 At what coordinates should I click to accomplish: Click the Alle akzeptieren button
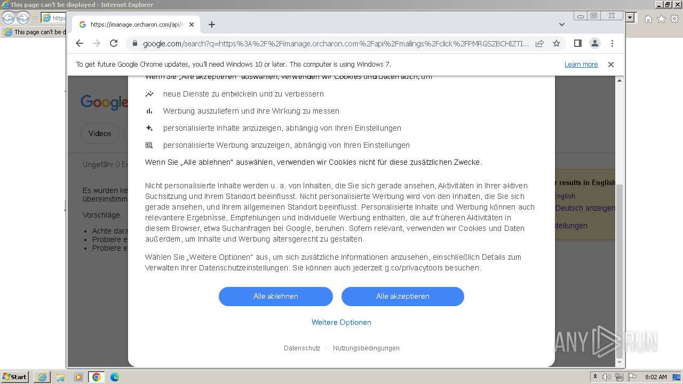click(x=403, y=297)
